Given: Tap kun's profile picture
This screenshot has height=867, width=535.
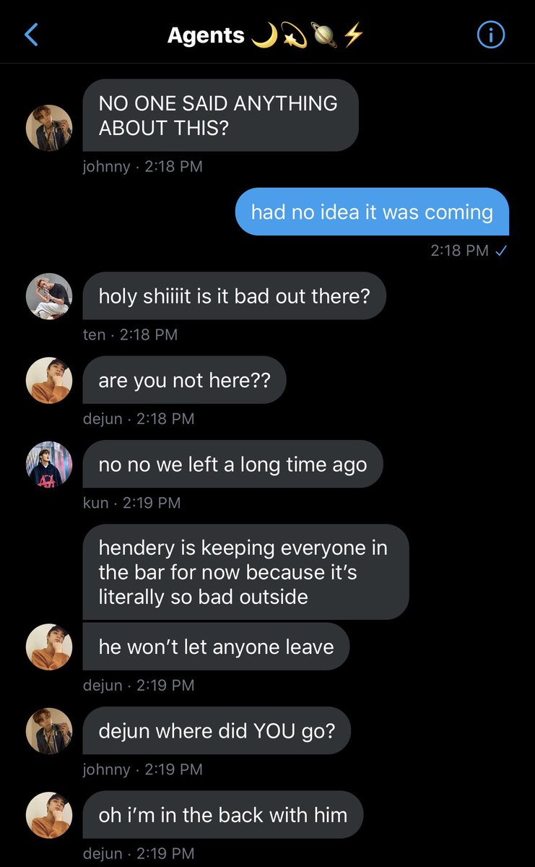Looking at the screenshot, I should pyautogui.click(x=49, y=464).
